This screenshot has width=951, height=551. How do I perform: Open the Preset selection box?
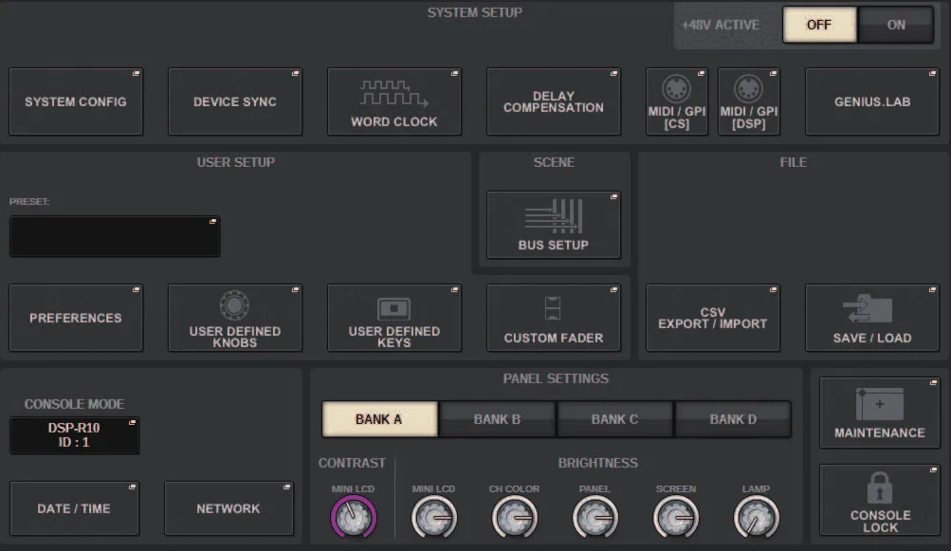115,236
